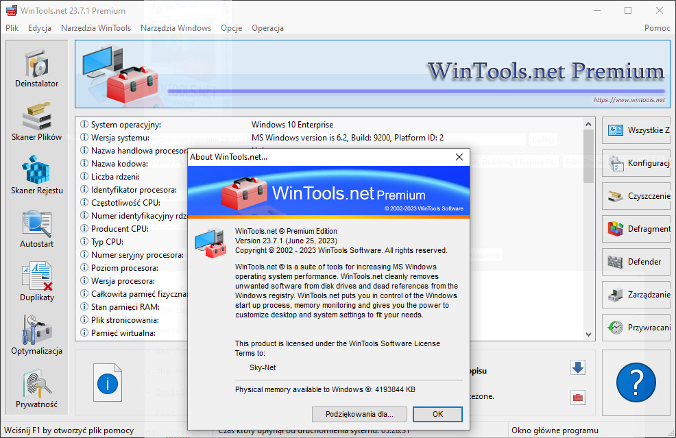This screenshot has height=438, width=676.
Task: Open the Operacja menu
Action: 268,28
